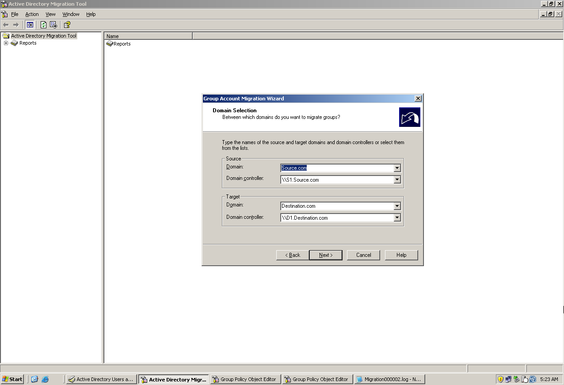Click the Show Desktop quick launch icon
The width and height of the screenshot is (564, 385).
[35, 379]
